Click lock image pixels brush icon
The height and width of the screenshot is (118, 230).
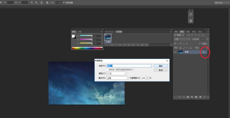coord(184,48)
